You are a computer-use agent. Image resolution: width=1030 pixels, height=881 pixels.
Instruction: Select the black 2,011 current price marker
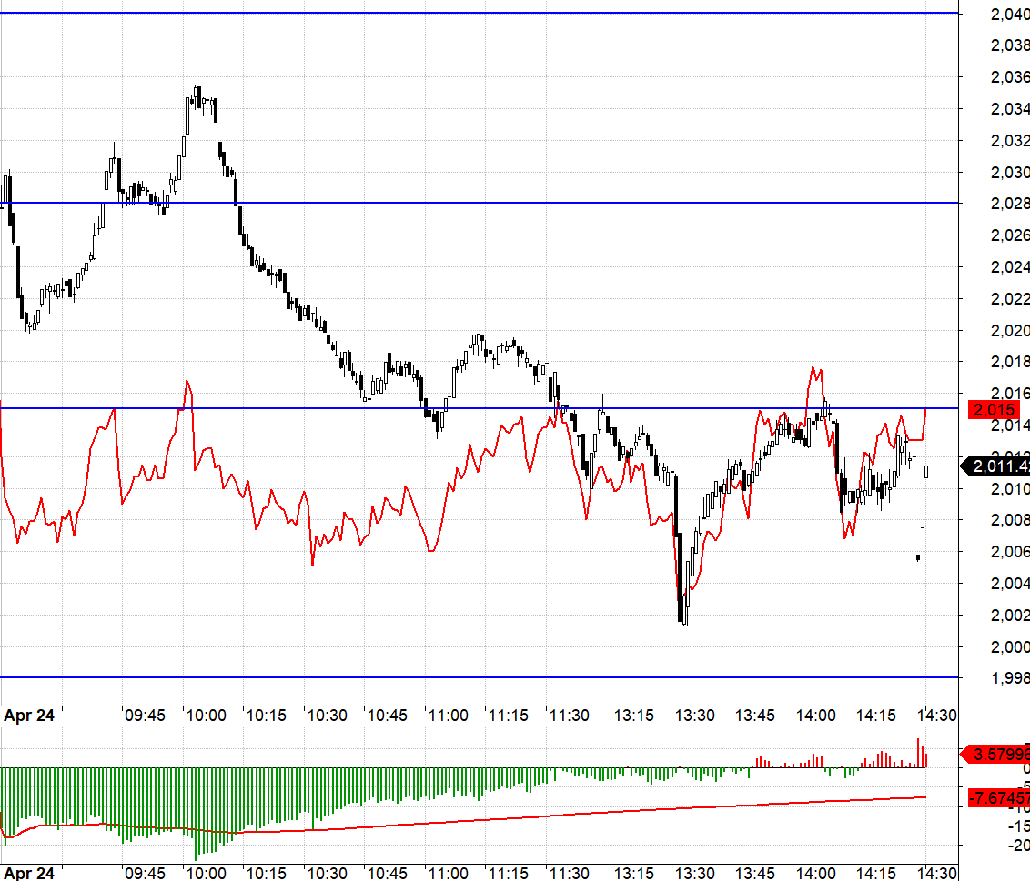click(x=999, y=466)
